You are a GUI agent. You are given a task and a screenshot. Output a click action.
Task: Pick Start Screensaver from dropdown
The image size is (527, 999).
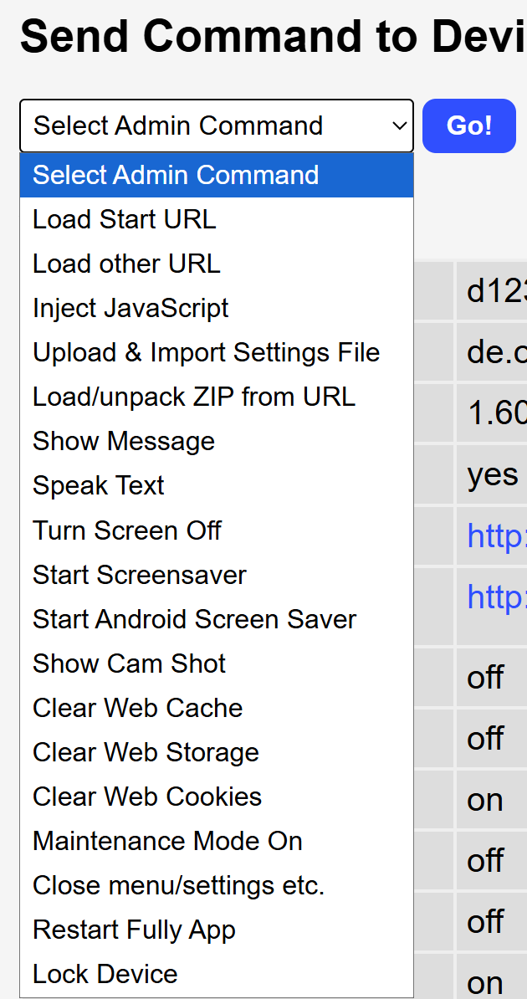pyautogui.click(x=140, y=575)
